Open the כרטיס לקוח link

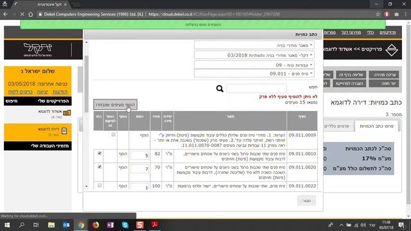tap(20, 92)
